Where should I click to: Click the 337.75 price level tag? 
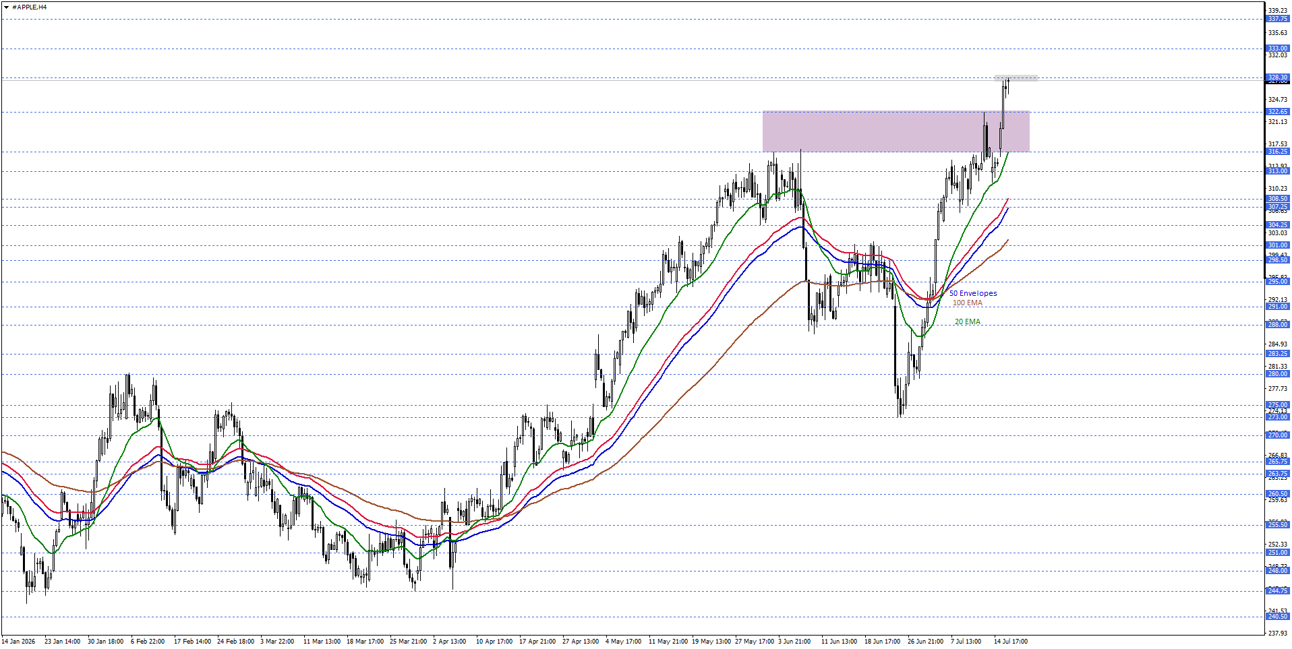(1278, 19)
